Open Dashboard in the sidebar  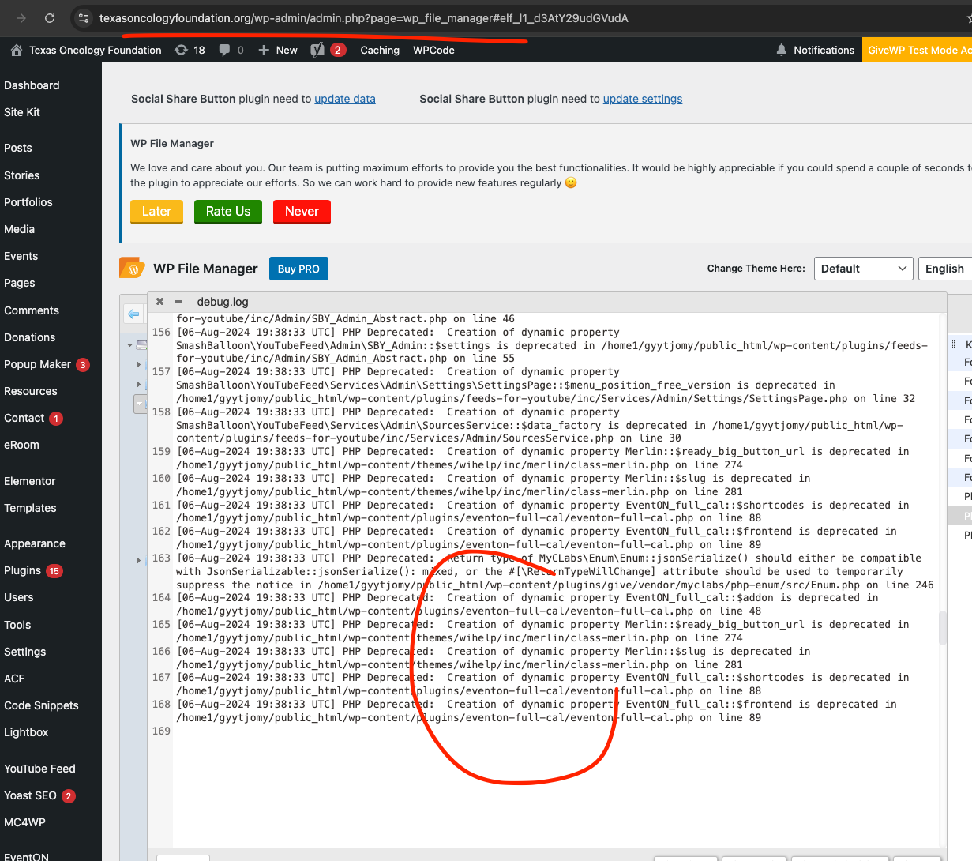pos(32,85)
